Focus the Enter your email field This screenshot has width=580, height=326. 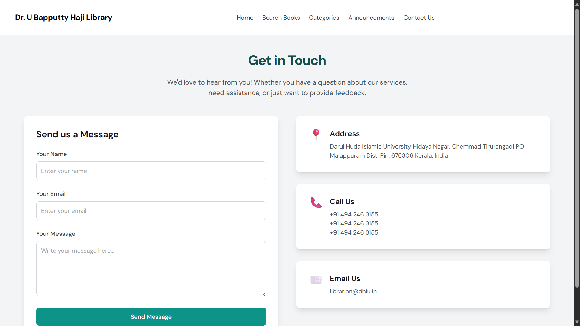(151, 211)
